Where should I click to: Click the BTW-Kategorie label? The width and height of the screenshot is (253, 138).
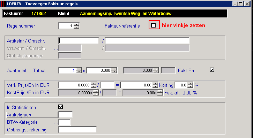coord(22,122)
